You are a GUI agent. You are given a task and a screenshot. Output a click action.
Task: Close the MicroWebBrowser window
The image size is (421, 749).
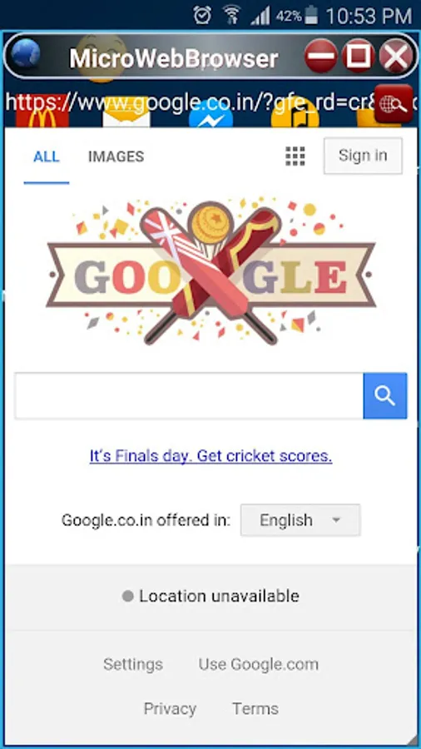click(396, 56)
